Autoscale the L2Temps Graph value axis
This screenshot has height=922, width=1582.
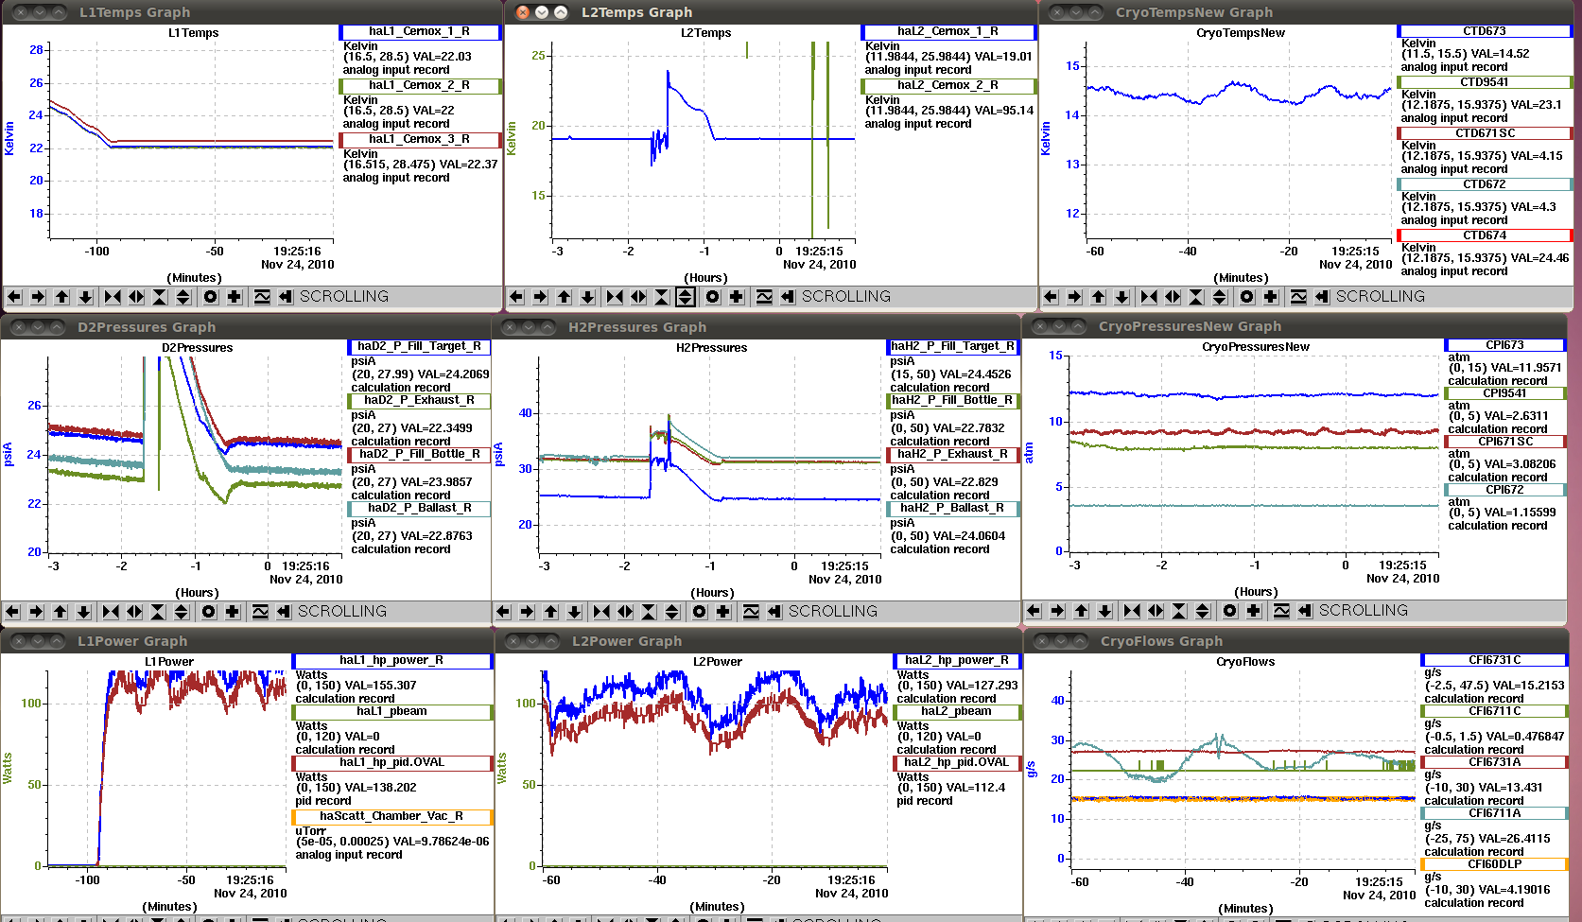click(x=764, y=297)
